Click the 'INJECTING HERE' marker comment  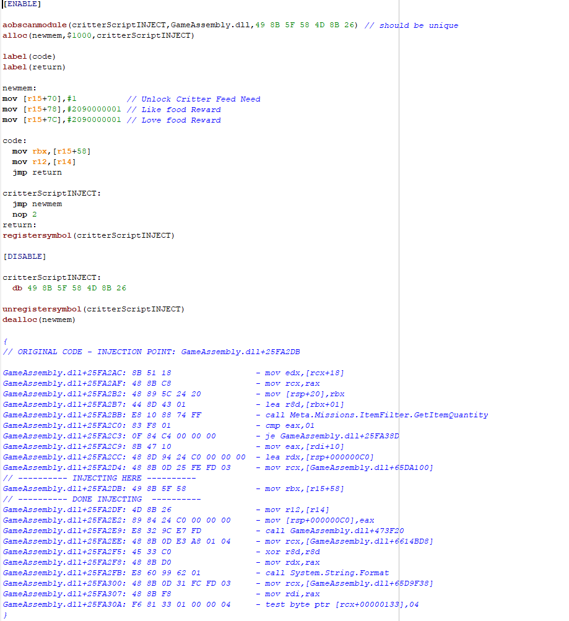(99, 478)
